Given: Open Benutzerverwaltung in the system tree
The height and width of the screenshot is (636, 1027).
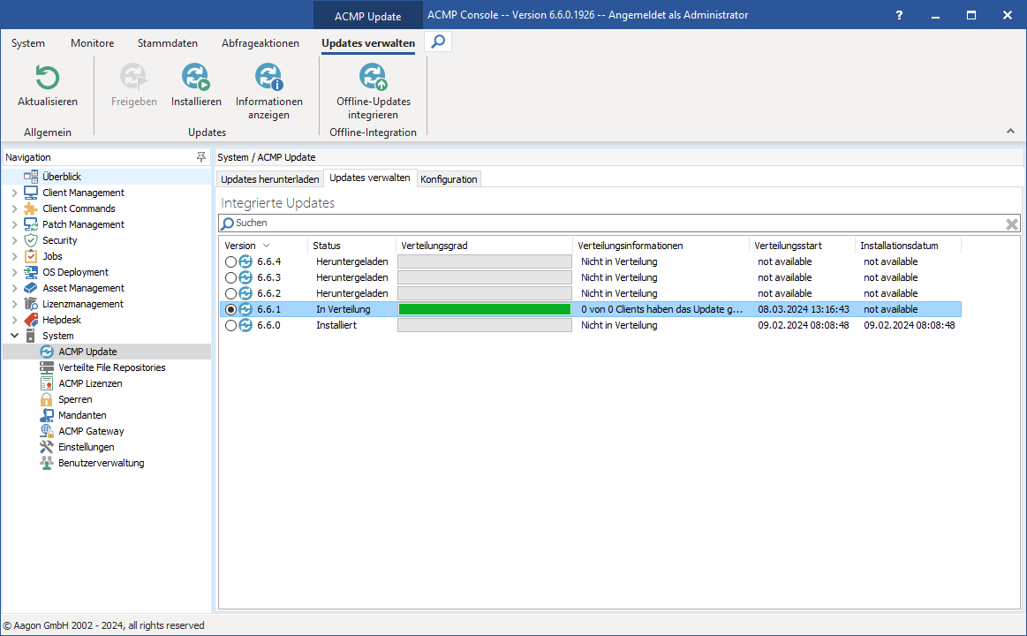Looking at the screenshot, I should click(101, 463).
